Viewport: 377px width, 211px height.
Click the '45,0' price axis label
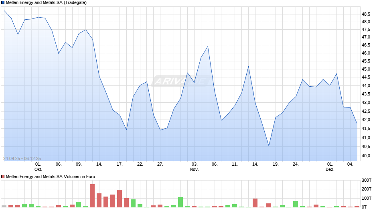tap(366, 69)
